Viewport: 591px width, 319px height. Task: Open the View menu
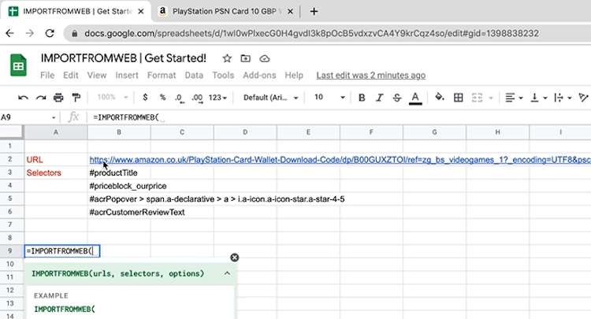click(x=97, y=76)
